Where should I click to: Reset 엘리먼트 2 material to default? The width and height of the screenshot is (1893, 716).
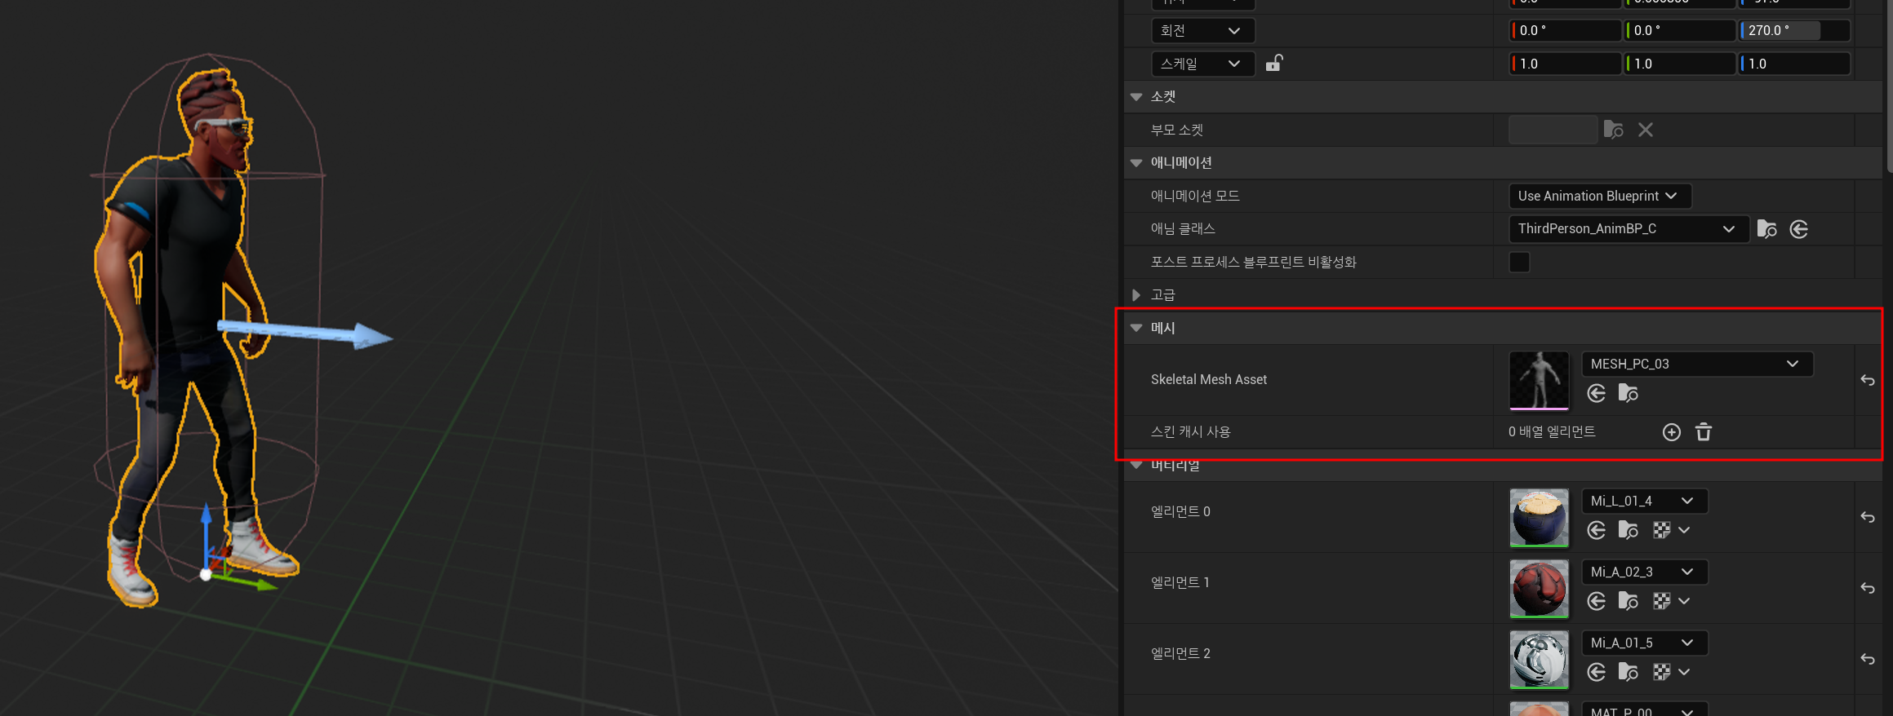pyautogui.click(x=1868, y=659)
